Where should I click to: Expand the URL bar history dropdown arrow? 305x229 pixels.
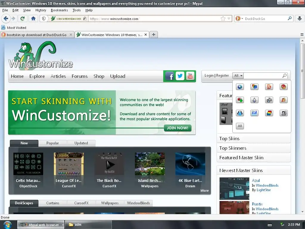point(229,19)
